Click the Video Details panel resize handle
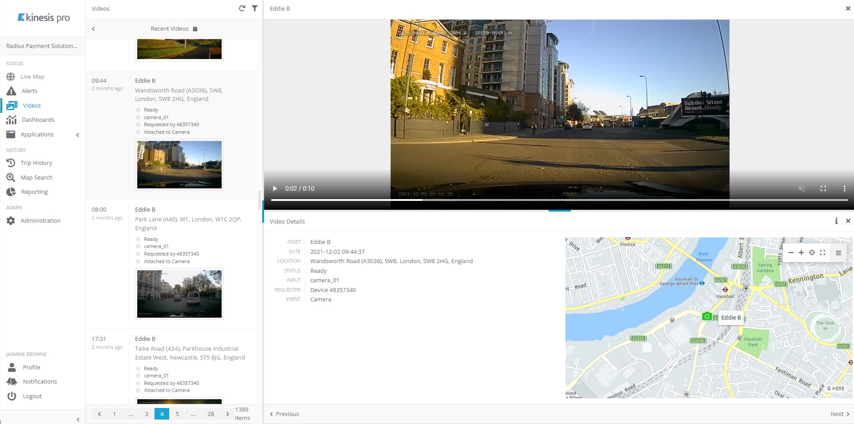The image size is (854, 424). coord(560,211)
